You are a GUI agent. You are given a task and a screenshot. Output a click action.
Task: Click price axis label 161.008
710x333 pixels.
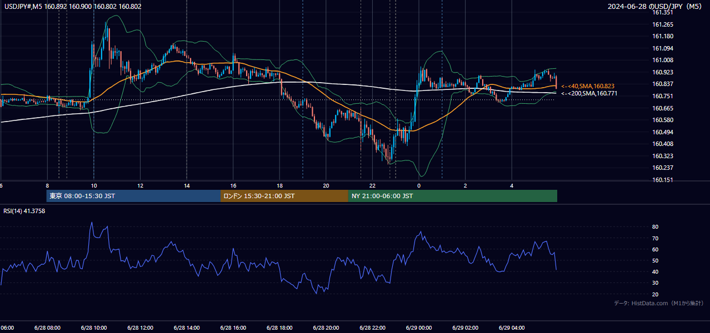tap(663, 60)
